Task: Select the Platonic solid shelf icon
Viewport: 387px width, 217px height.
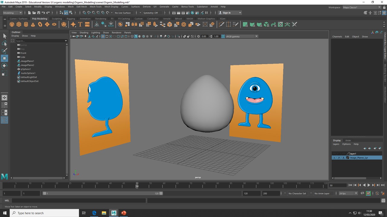Action: [x=64, y=24]
